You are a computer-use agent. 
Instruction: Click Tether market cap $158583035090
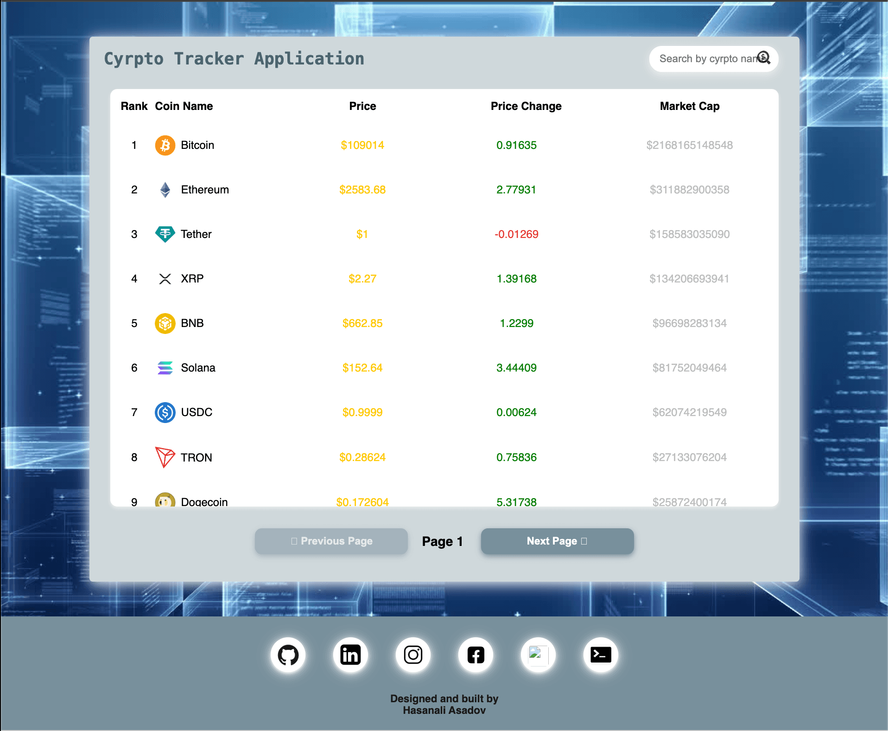click(690, 234)
